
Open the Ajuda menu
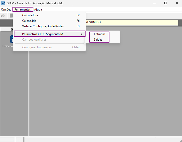38,10
